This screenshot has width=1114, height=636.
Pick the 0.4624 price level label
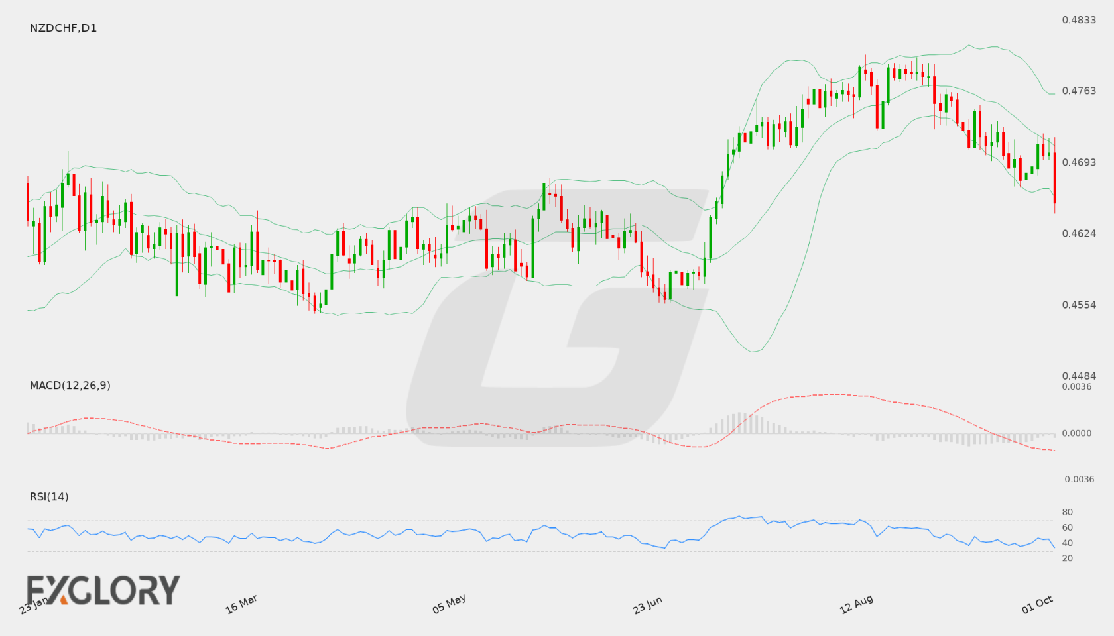point(1079,233)
